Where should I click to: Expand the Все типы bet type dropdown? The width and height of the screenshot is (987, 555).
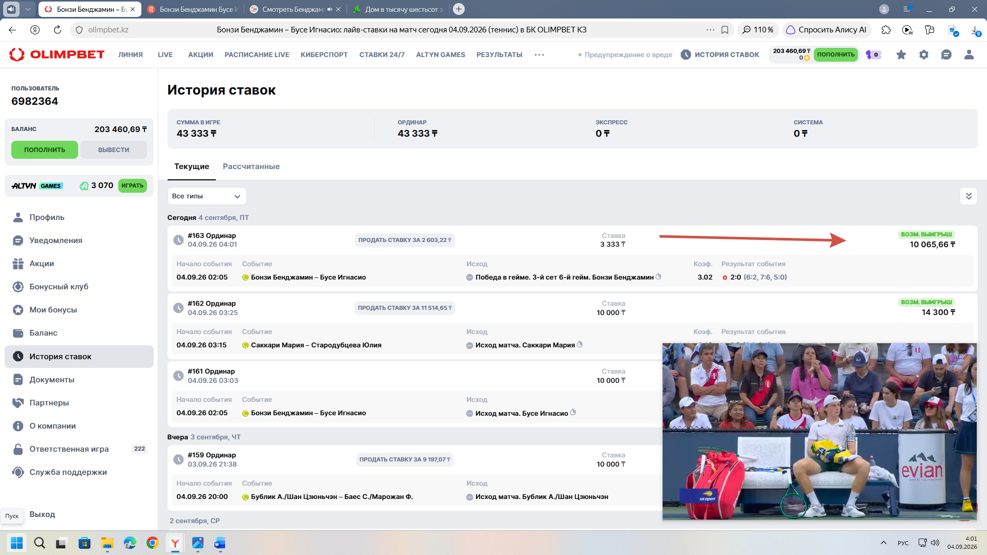(x=207, y=196)
